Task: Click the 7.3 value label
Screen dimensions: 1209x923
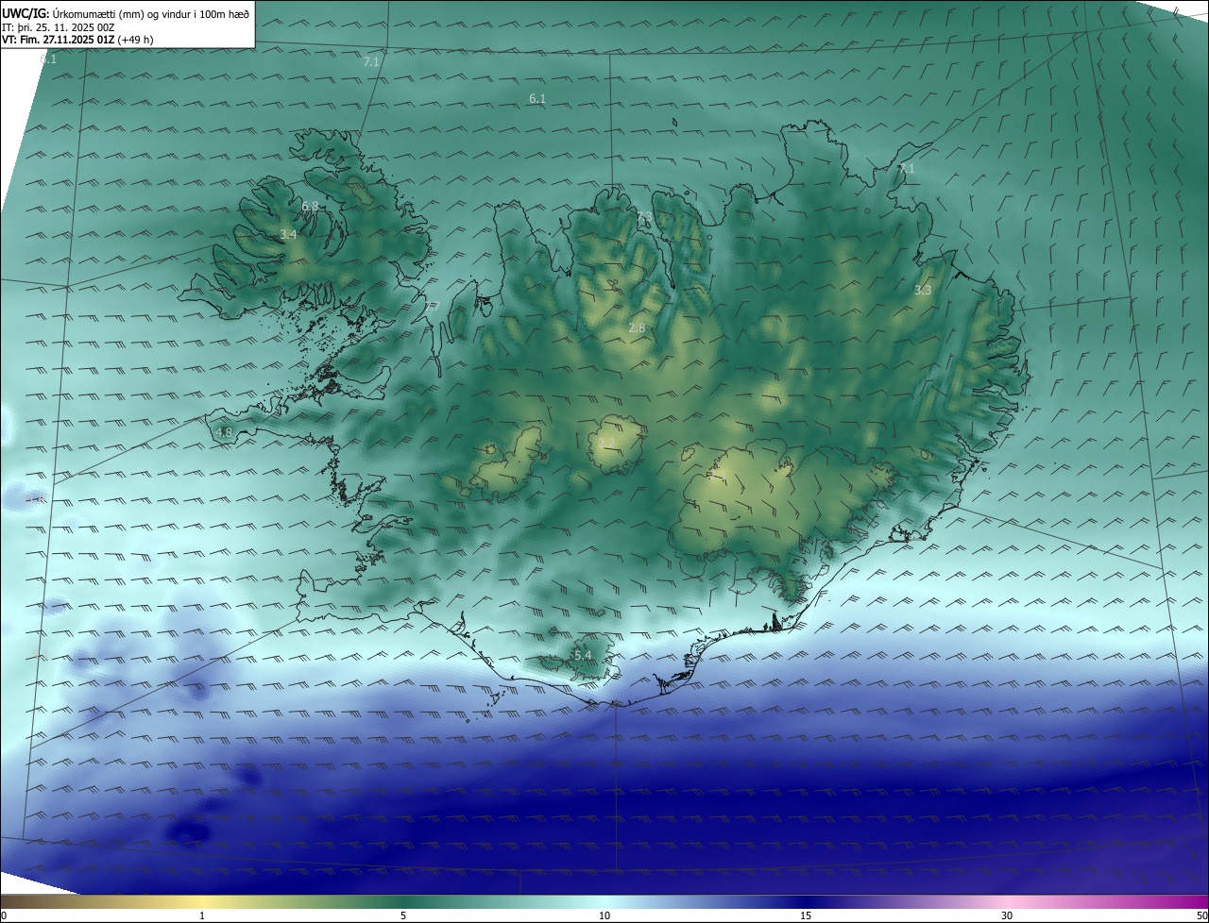Action: [644, 218]
